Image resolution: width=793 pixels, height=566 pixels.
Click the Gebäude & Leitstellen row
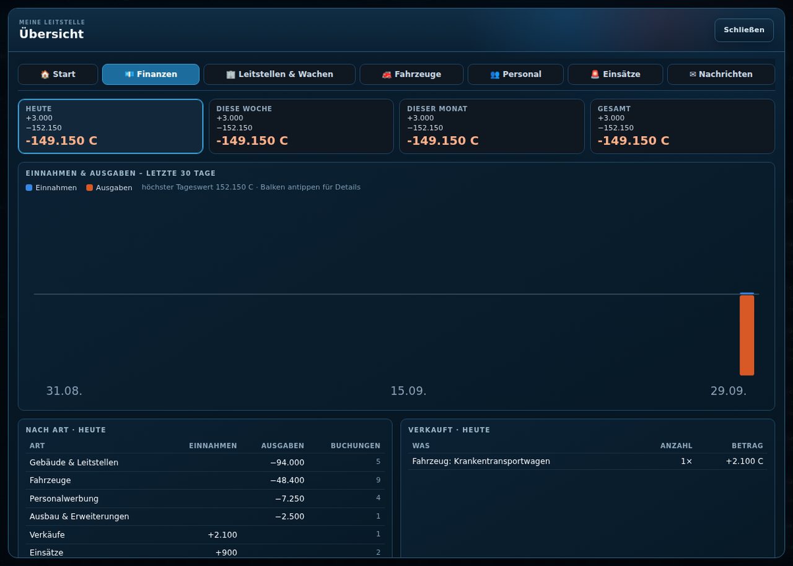[205, 463]
